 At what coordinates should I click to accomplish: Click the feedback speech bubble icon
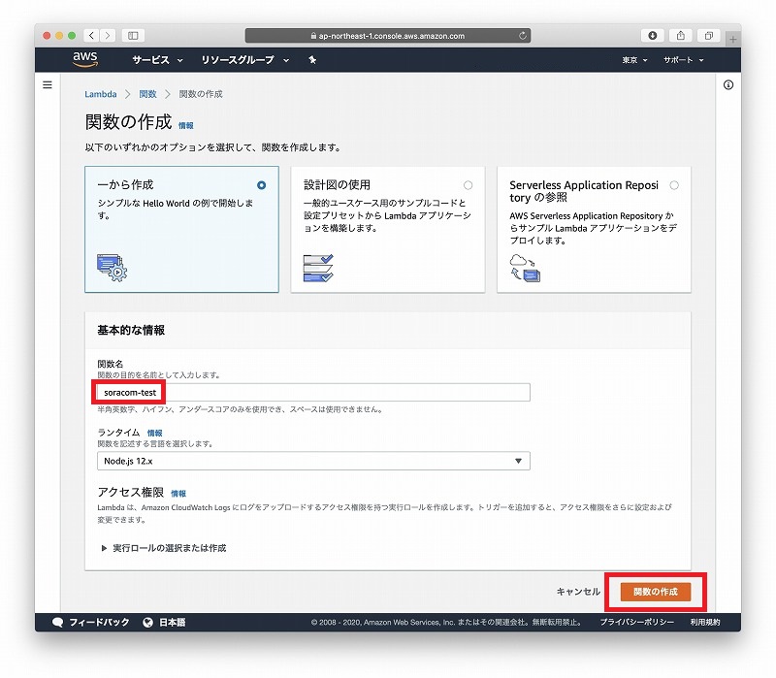point(58,623)
